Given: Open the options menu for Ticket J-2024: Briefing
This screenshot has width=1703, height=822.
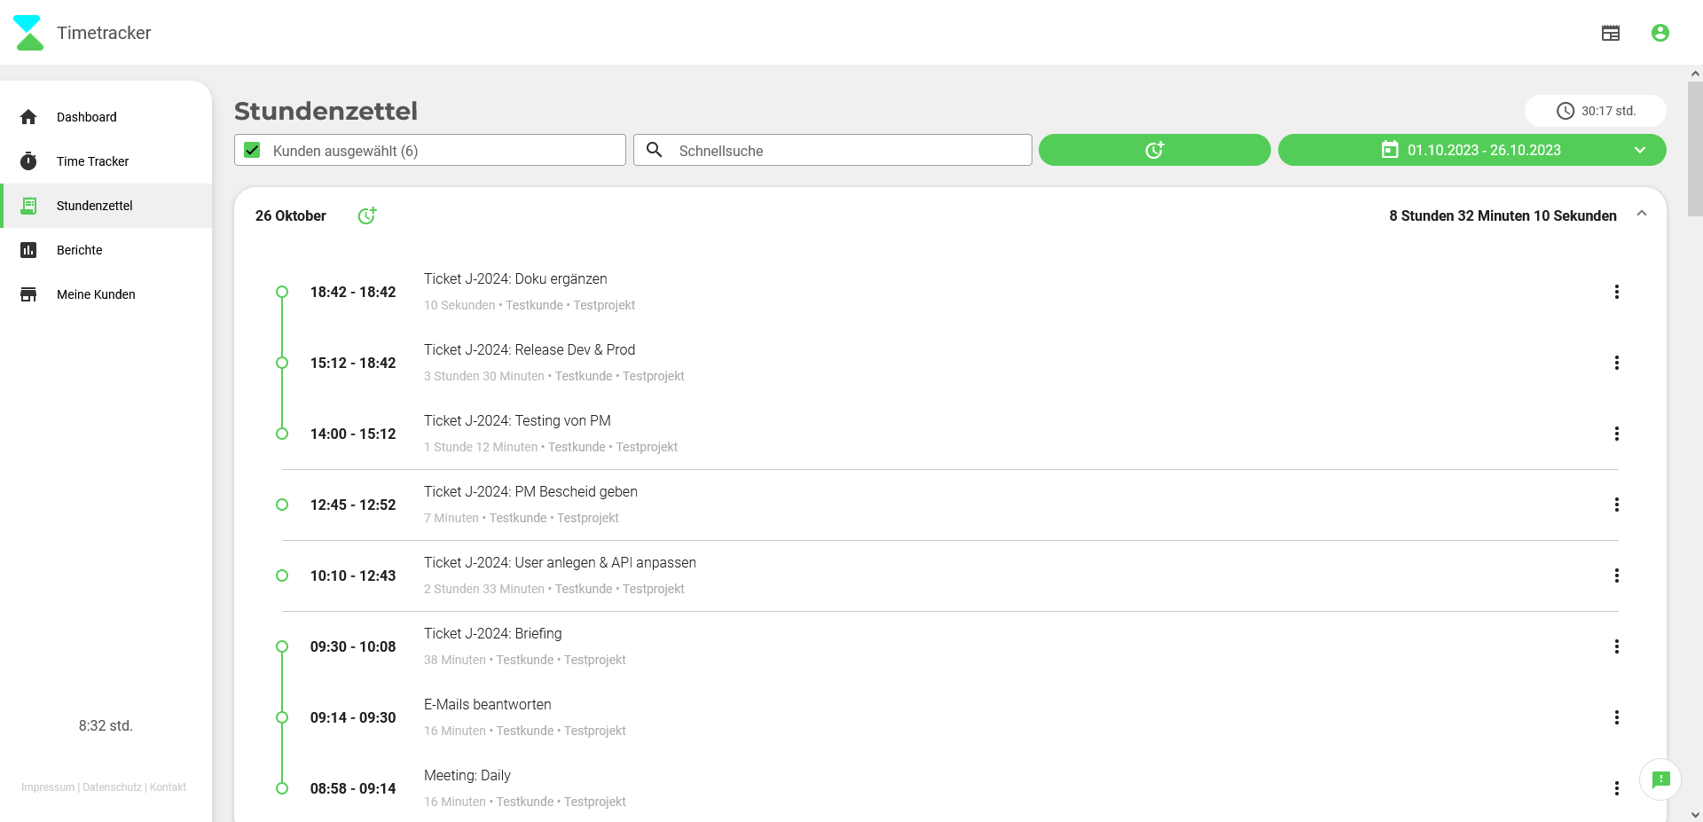Looking at the screenshot, I should pos(1617,646).
